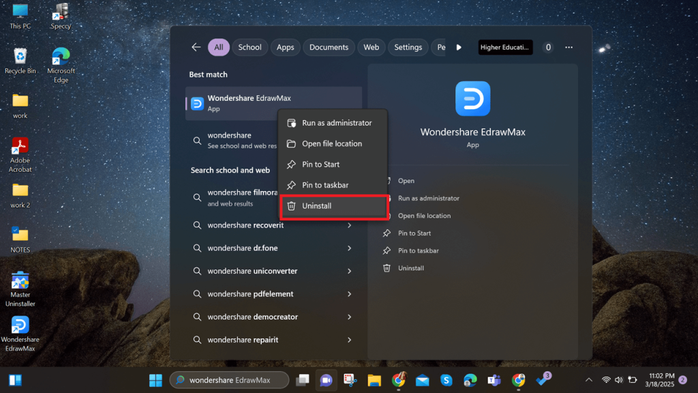
Task: Click the volume speaker tray icon
Action: [x=619, y=380]
